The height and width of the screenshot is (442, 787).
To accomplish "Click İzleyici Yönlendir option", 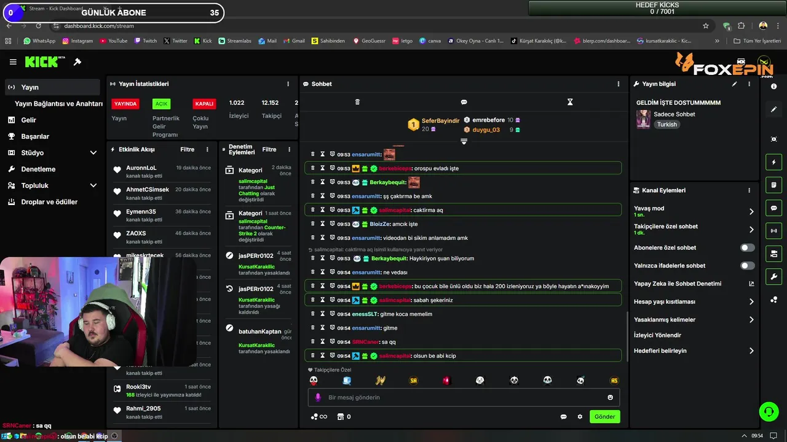I will (x=657, y=335).
